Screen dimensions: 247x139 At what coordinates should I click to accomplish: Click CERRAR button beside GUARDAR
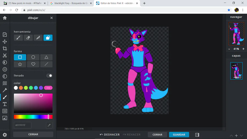click(157, 135)
